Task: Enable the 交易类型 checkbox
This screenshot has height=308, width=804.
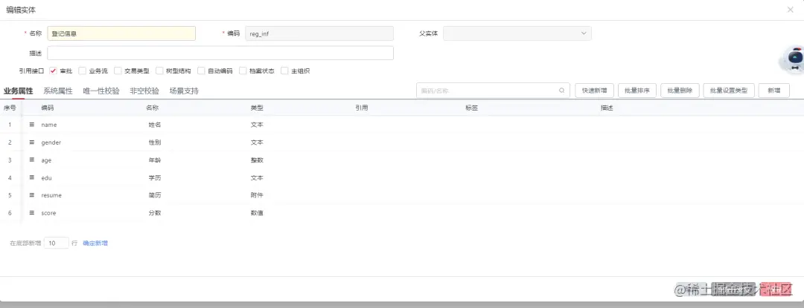Action: [x=118, y=71]
